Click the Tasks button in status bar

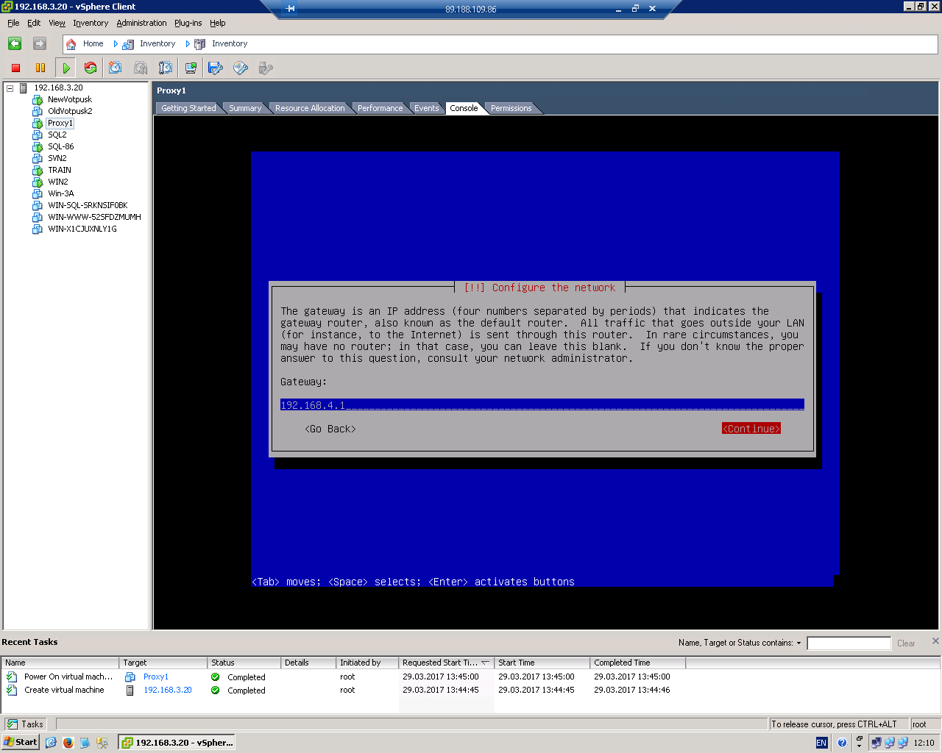point(25,724)
